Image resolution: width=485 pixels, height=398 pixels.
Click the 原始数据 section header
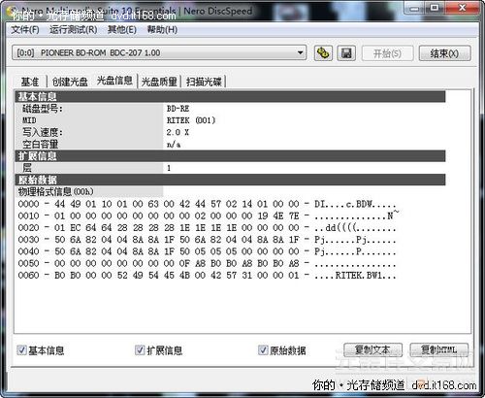[x=230, y=180]
